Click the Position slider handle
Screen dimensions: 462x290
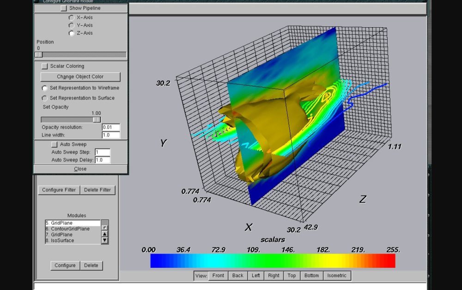click(39, 55)
